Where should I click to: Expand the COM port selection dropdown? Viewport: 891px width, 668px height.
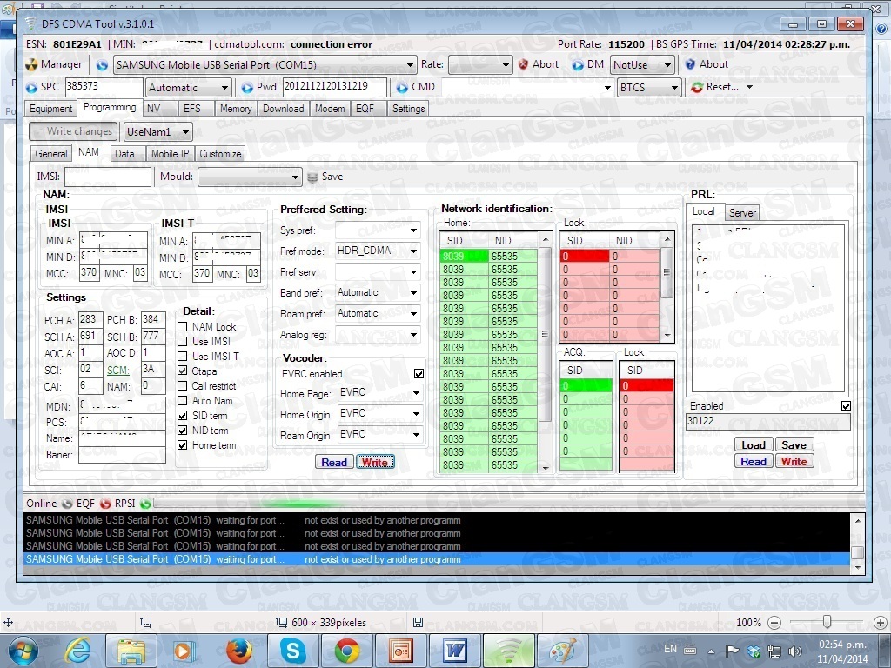pyautogui.click(x=411, y=65)
